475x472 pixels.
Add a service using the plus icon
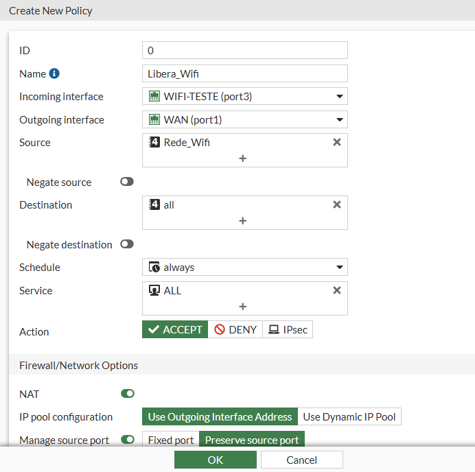pyautogui.click(x=243, y=307)
